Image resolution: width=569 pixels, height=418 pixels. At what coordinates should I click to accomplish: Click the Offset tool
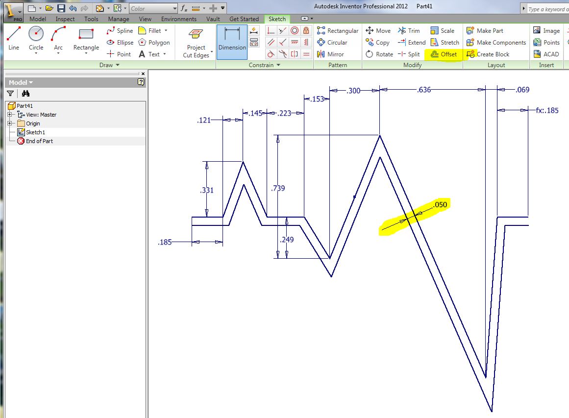tap(444, 54)
